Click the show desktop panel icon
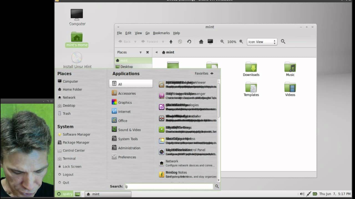355x199 pixels. click(78, 194)
